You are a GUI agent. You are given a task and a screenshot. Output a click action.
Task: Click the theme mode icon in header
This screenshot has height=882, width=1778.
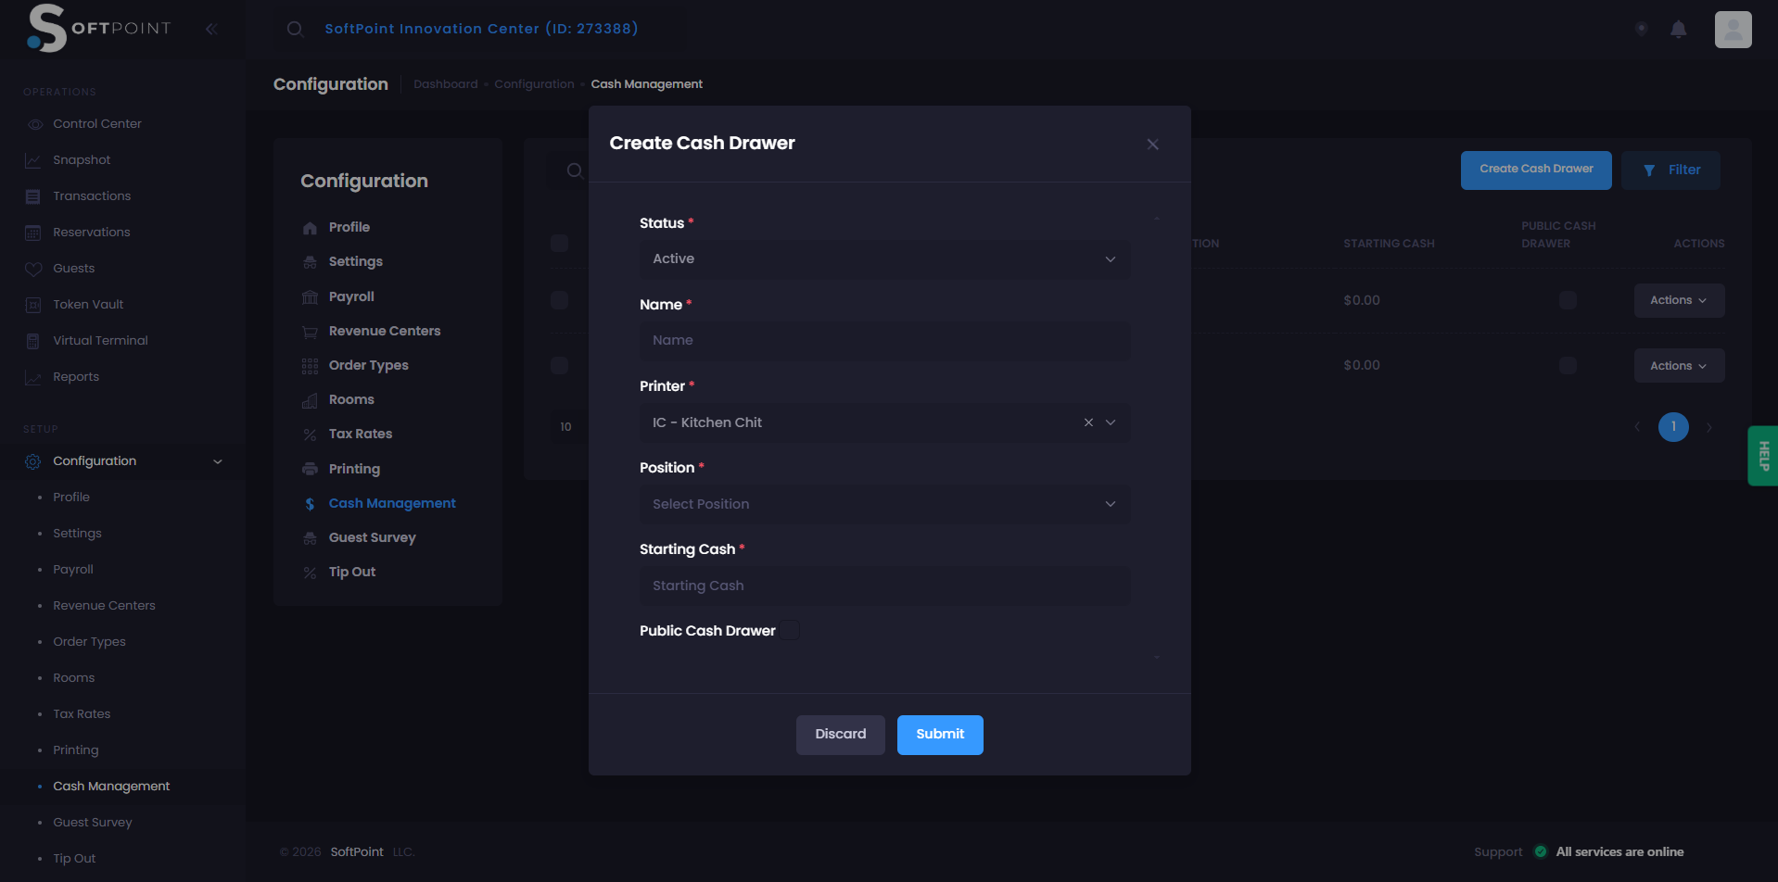1641,29
